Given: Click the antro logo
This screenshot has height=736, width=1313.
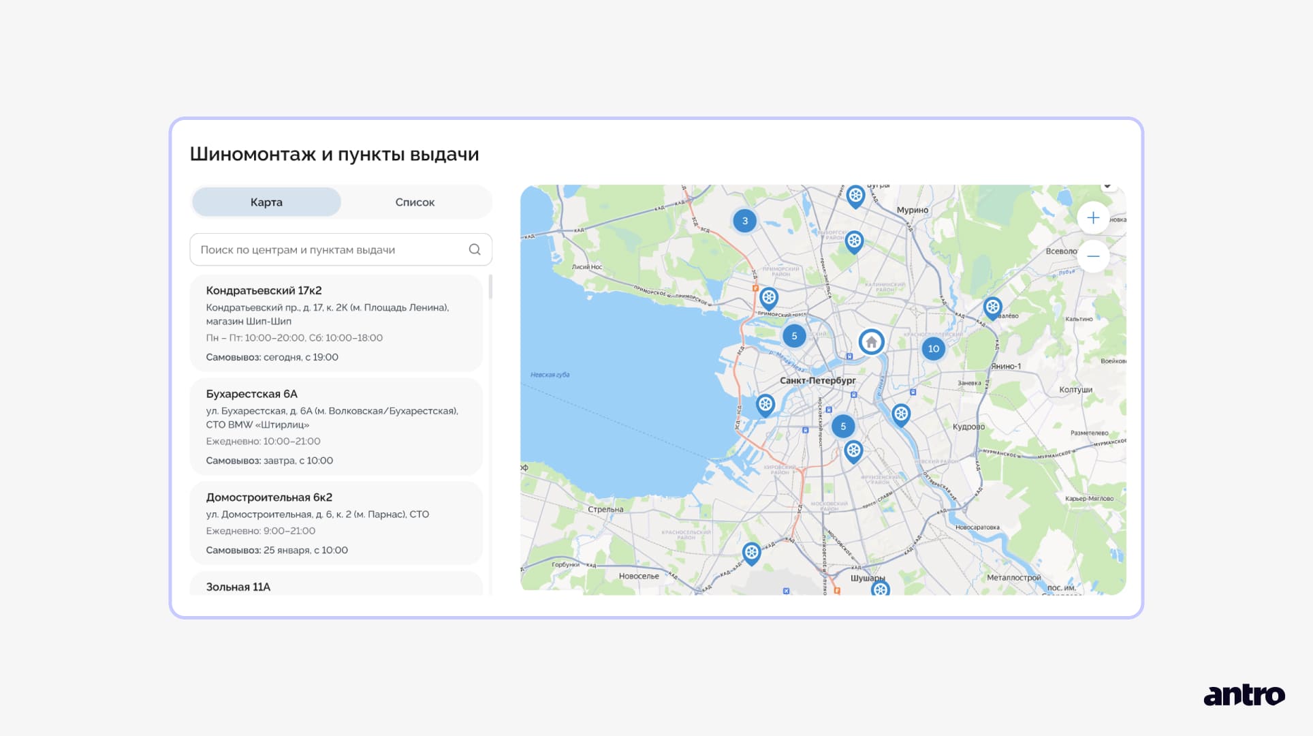Looking at the screenshot, I should (x=1244, y=695).
